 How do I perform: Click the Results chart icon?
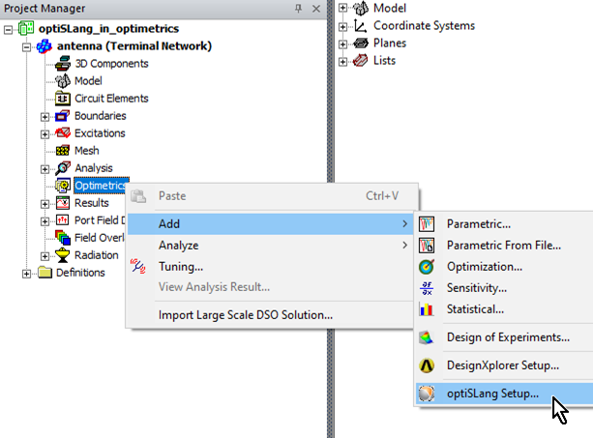coord(63,203)
